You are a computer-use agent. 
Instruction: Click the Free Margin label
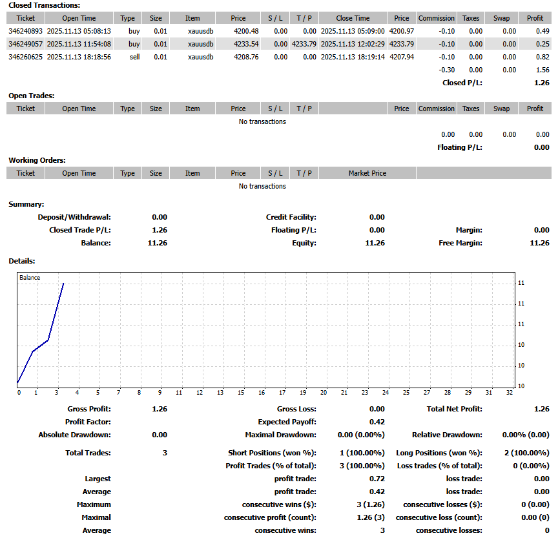click(460, 243)
